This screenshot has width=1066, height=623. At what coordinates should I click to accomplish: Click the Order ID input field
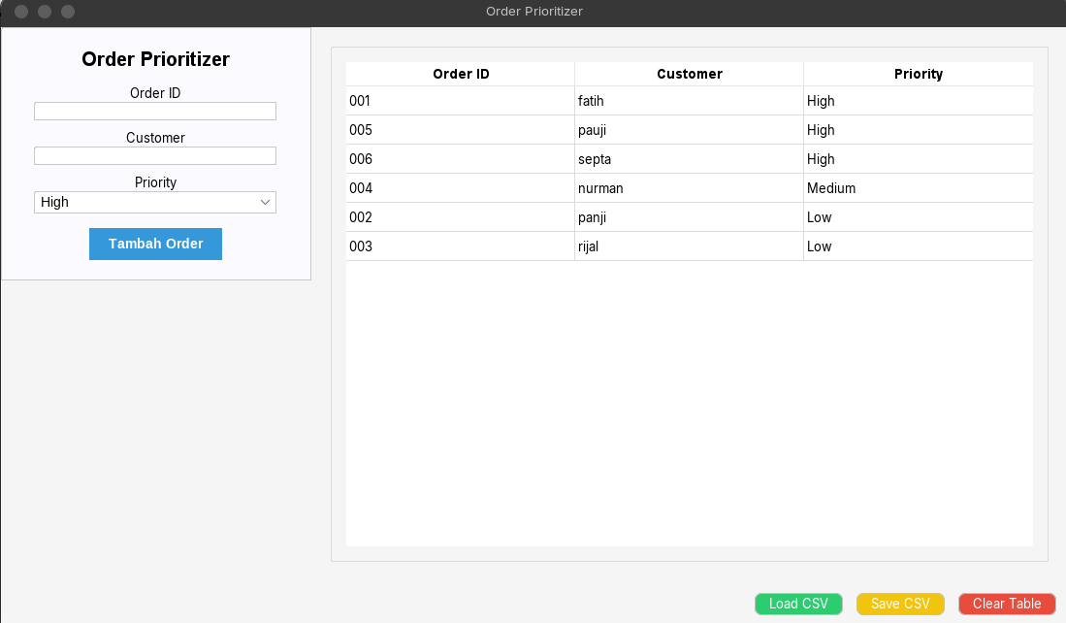click(x=155, y=112)
